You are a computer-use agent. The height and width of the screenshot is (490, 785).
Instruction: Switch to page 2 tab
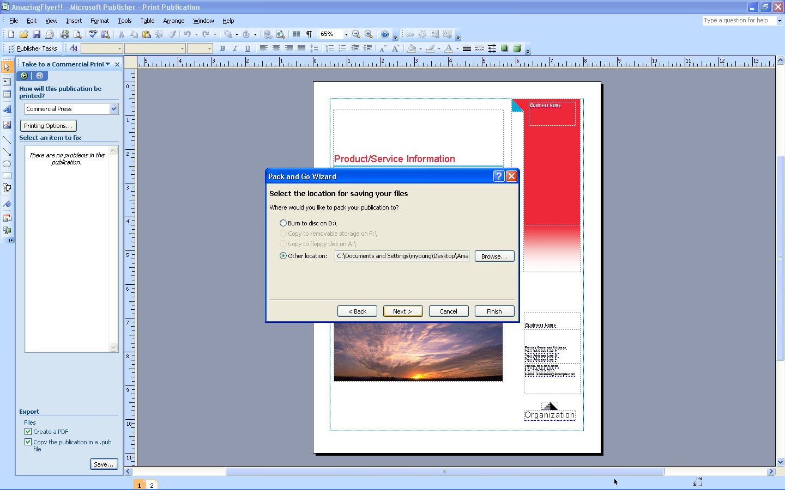click(152, 485)
